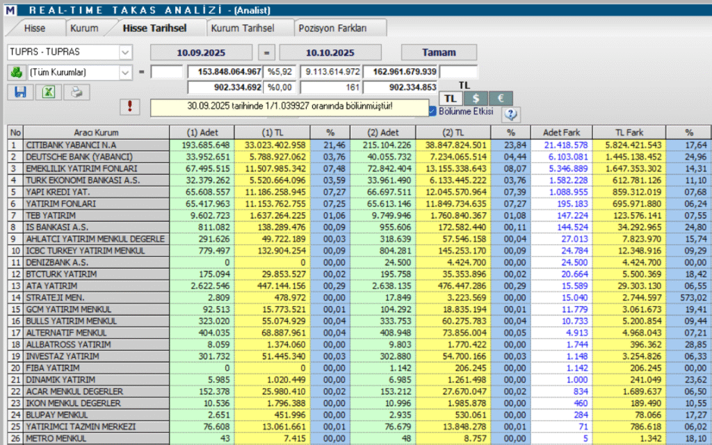This screenshot has width=712, height=445.
Task: Click the No column header
Action: click(15, 133)
